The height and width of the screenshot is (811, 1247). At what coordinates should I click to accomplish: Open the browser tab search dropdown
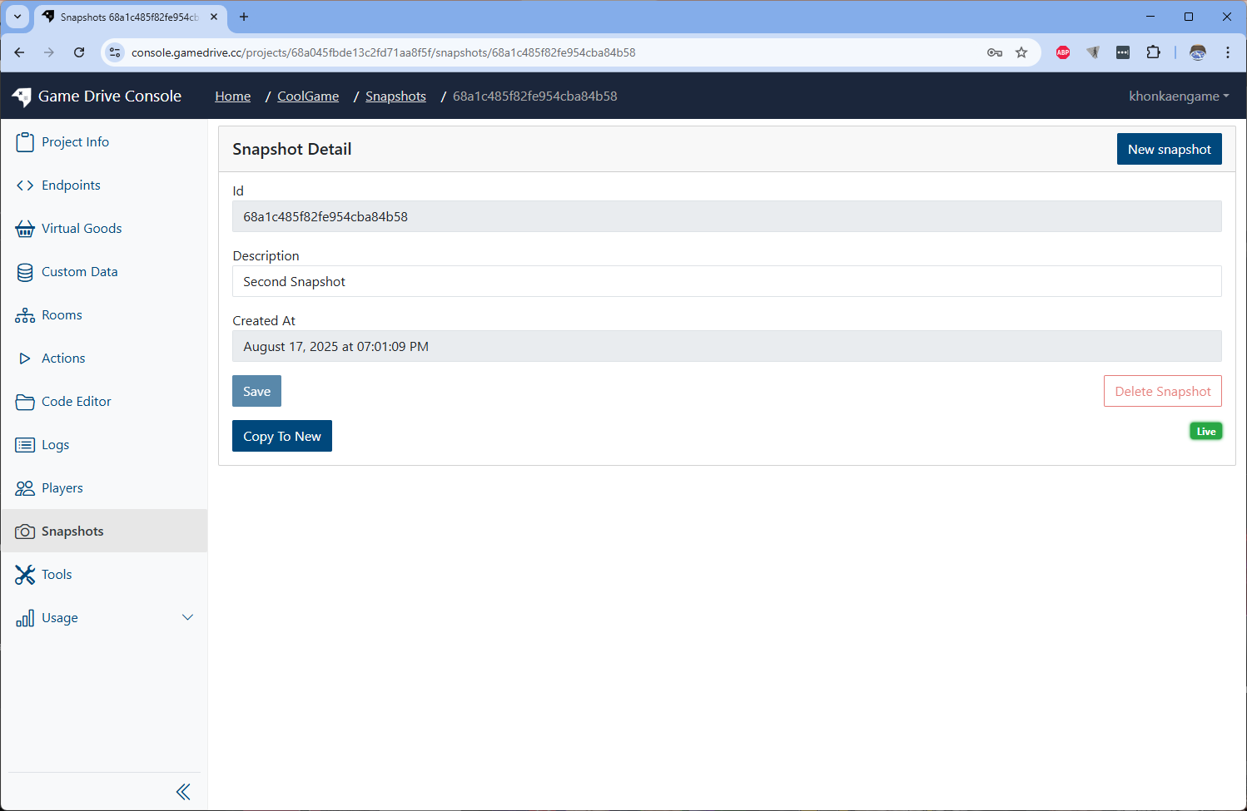coord(17,17)
